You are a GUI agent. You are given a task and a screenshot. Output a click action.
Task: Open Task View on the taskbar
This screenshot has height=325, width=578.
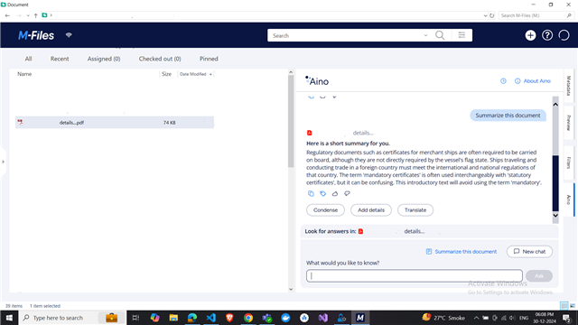135,318
